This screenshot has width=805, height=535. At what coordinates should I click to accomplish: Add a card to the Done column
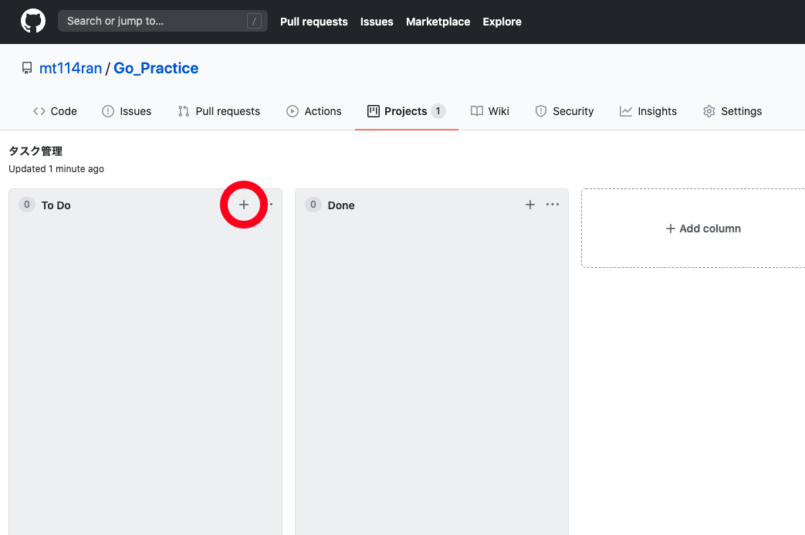coord(530,205)
